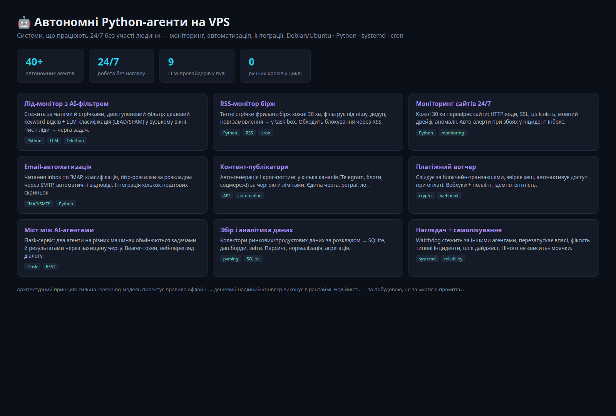Open the 'Платіжний вотчер' card title

[x=446, y=167]
